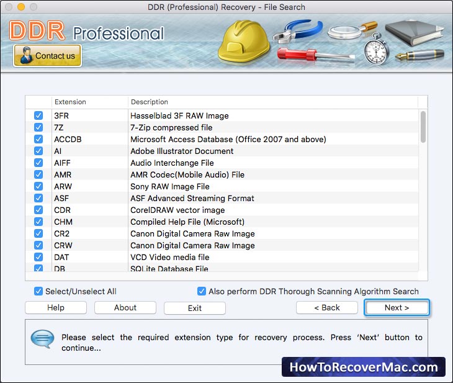The image size is (453, 383).
Task: Select 'Compiled Help File (Microsoft)' text
Action: pyautogui.click(x=187, y=222)
